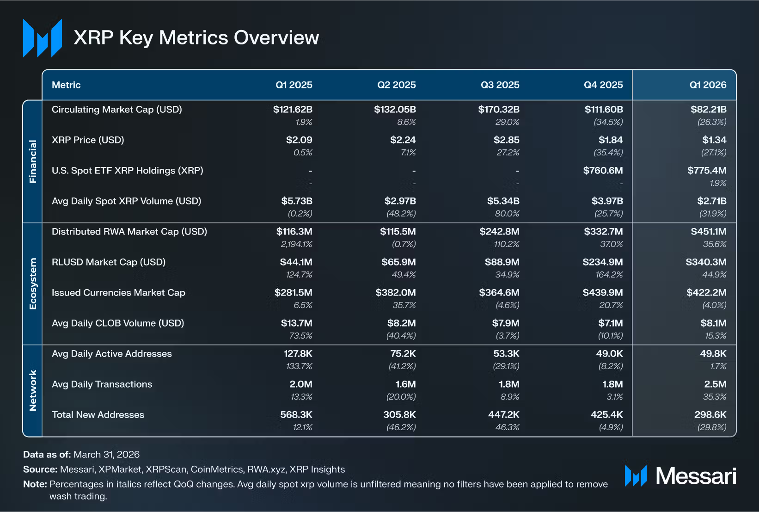
Task: Click the "2,194.1%" RWA change figure
Action: (x=297, y=244)
